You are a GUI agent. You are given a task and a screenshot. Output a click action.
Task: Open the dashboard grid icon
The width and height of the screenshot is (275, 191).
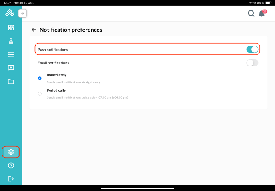pos(11,27)
